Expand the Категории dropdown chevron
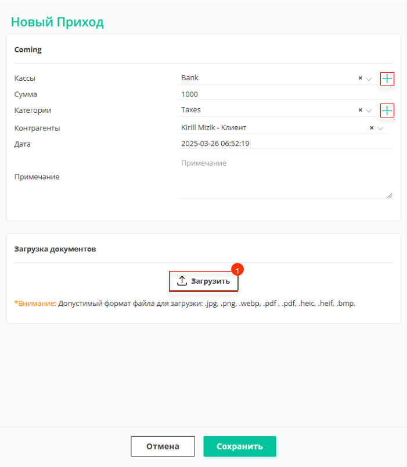407x467 pixels. (x=369, y=111)
